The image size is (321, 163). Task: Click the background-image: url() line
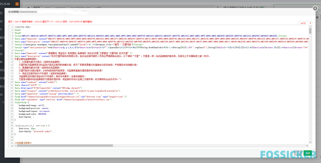(32, 105)
